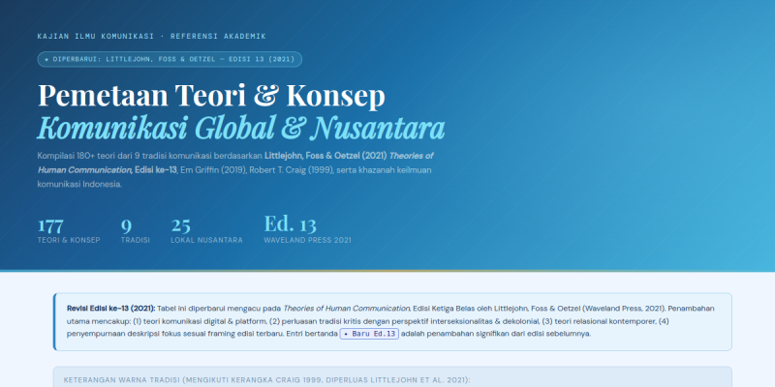This screenshot has height=387, width=775.
Task: Click the 'Teori & Konsep' stat label
Action: (x=69, y=240)
